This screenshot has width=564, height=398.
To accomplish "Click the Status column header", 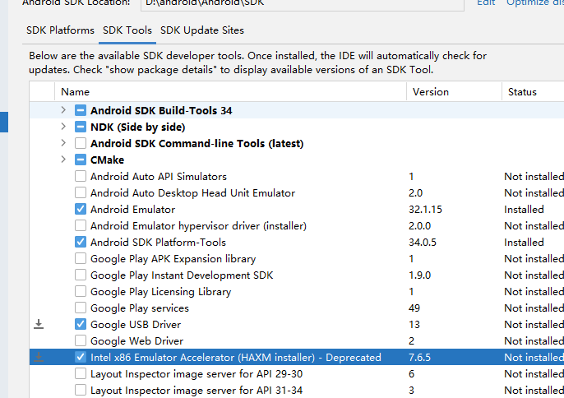I will 533,92.
